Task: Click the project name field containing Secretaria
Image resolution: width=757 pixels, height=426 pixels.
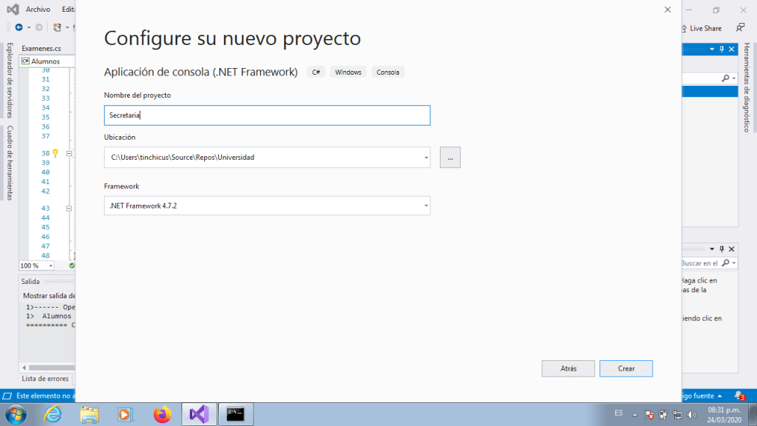Action: (x=266, y=115)
